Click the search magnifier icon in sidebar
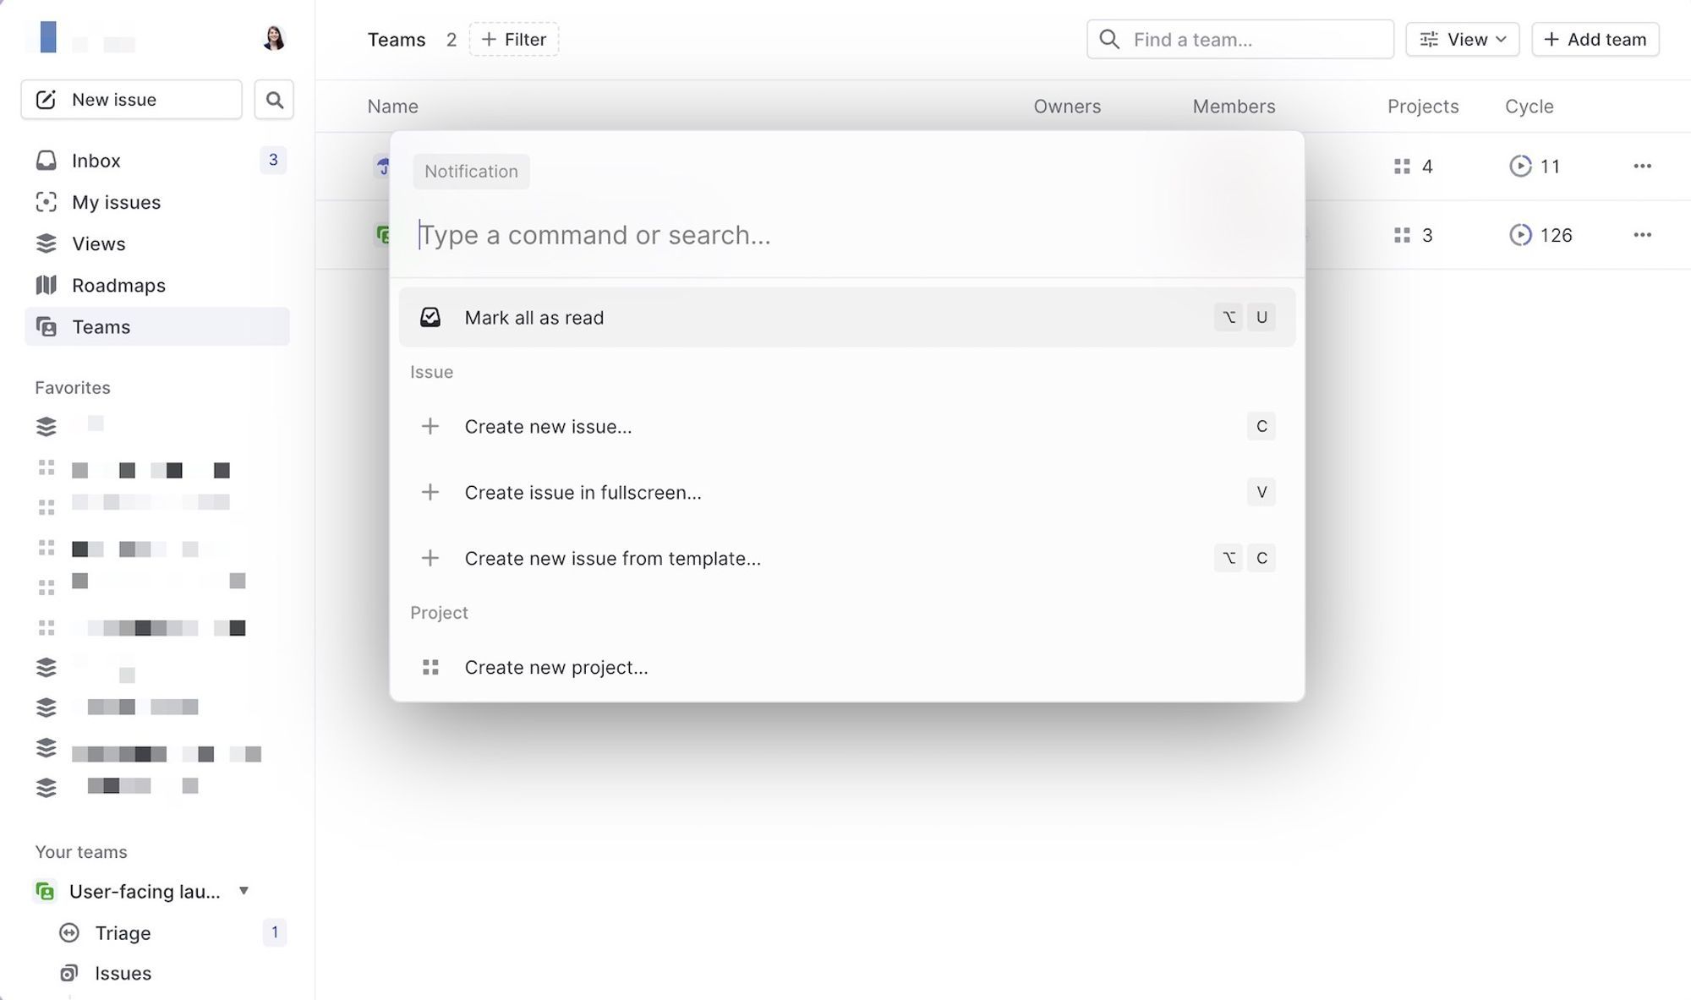Image resolution: width=1691 pixels, height=1000 pixels. (x=274, y=100)
